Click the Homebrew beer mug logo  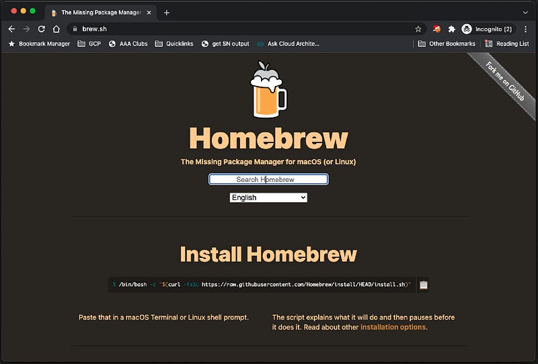tap(268, 90)
